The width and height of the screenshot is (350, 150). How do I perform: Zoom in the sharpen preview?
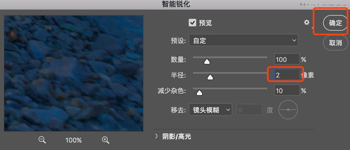click(105, 140)
